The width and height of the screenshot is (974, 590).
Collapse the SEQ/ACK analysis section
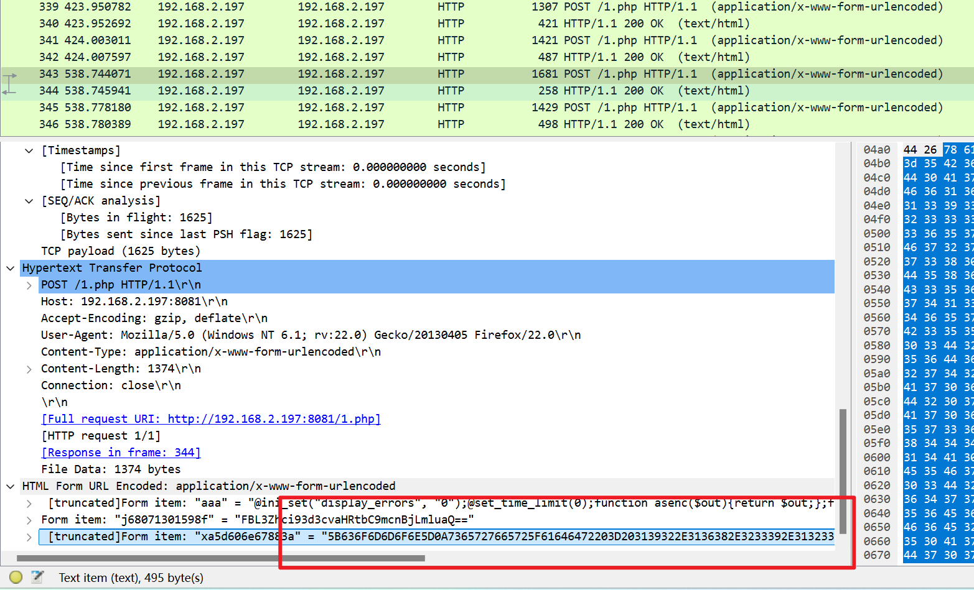(29, 201)
